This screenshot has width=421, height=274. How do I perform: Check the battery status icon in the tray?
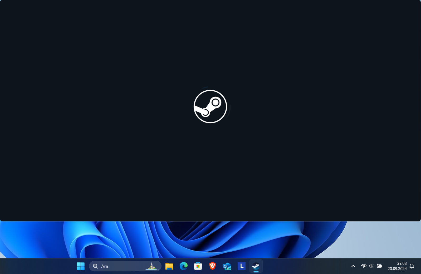point(380,266)
